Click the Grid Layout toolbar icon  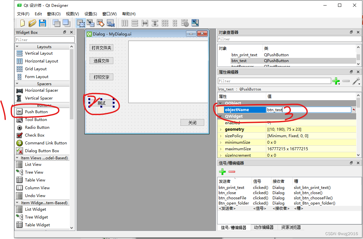(165, 23)
